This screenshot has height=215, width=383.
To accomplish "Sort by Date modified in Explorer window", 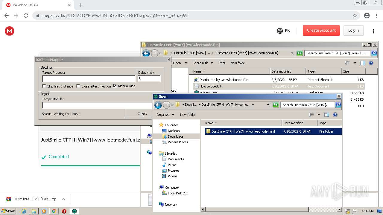I will (288, 71).
